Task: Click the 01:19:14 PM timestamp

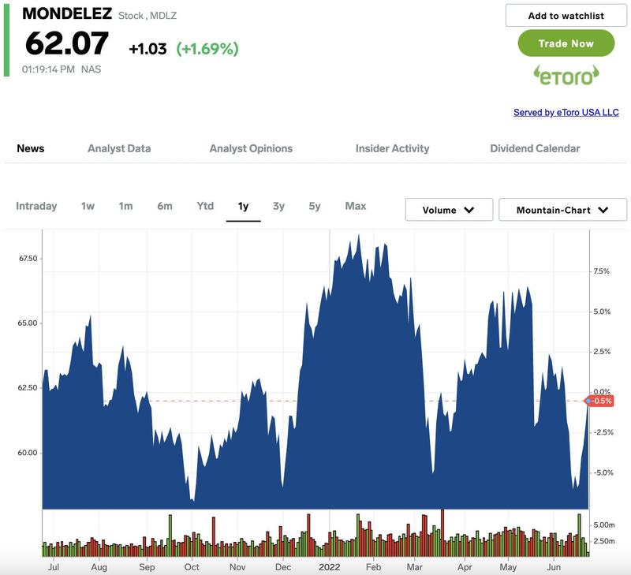Action: (x=48, y=69)
